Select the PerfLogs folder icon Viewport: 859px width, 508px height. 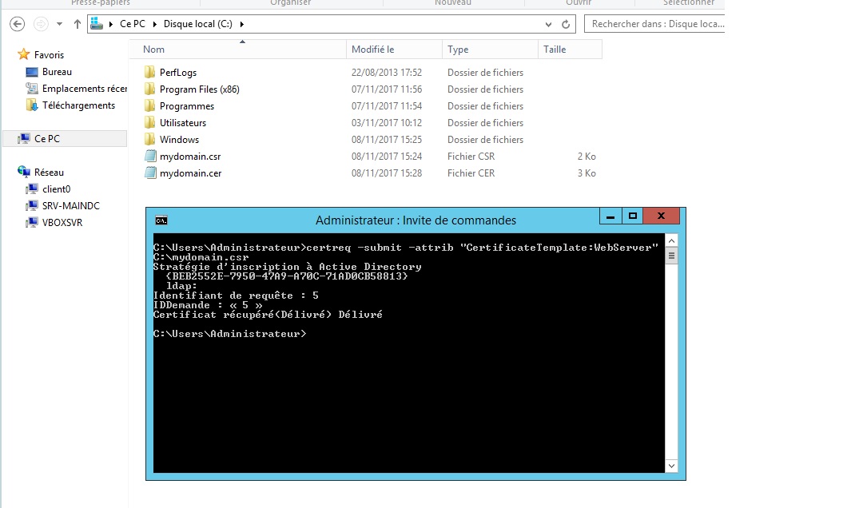(x=149, y=72)
